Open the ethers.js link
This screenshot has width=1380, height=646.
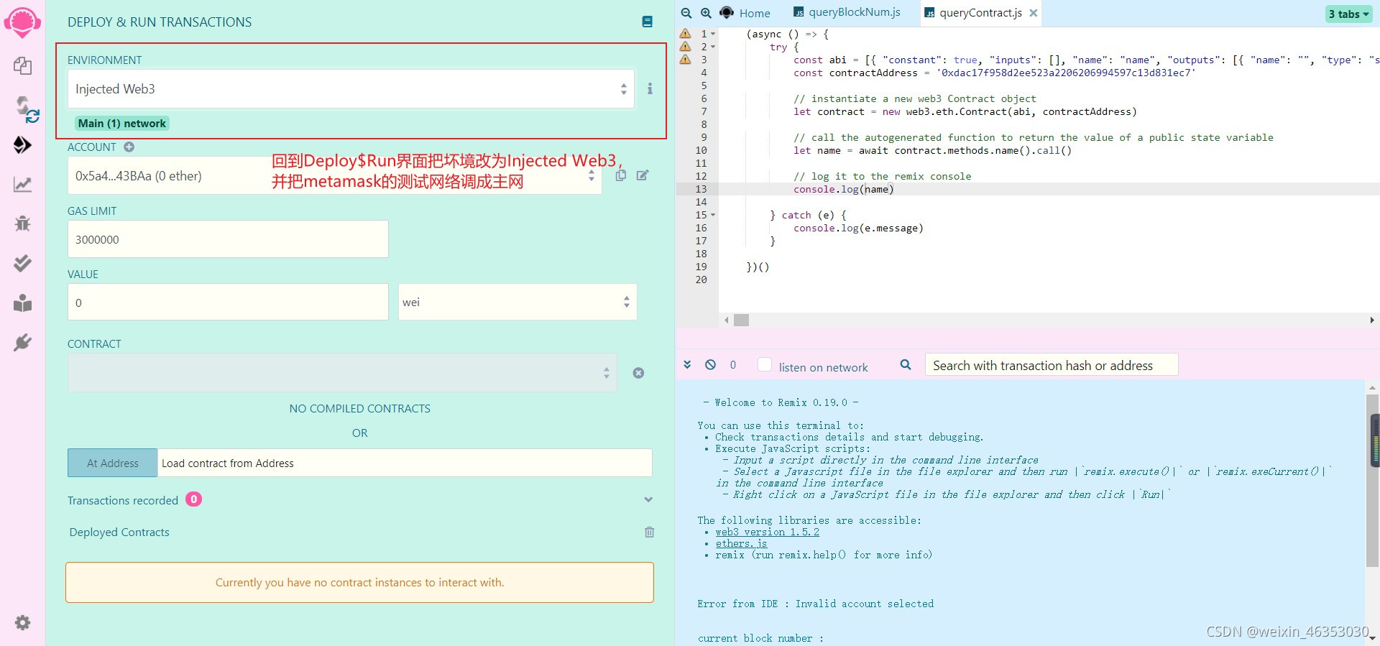coord(741,543)
